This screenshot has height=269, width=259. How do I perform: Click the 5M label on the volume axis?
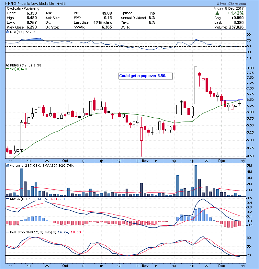pyautogui.click(x=249, y=166)
